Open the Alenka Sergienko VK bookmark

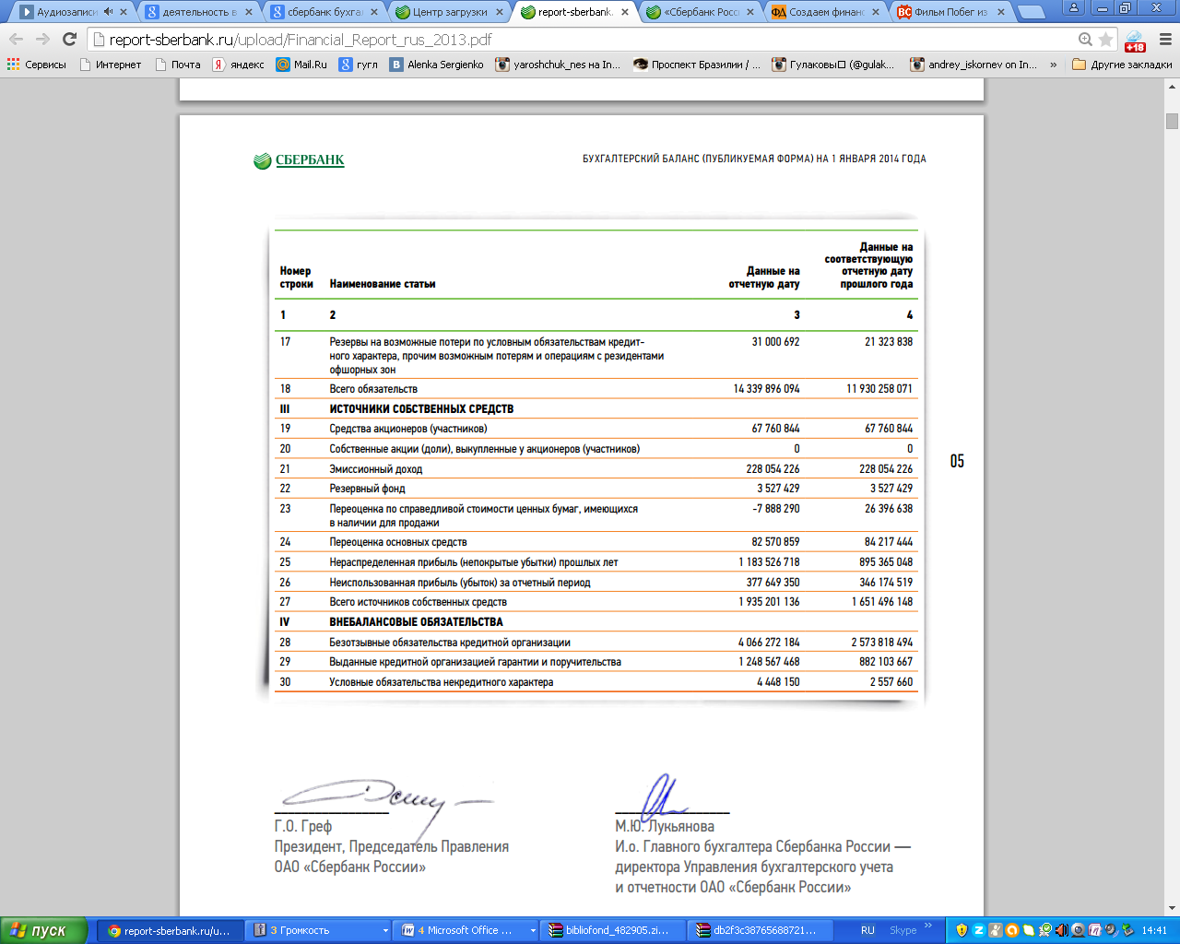tap(437, 65)
